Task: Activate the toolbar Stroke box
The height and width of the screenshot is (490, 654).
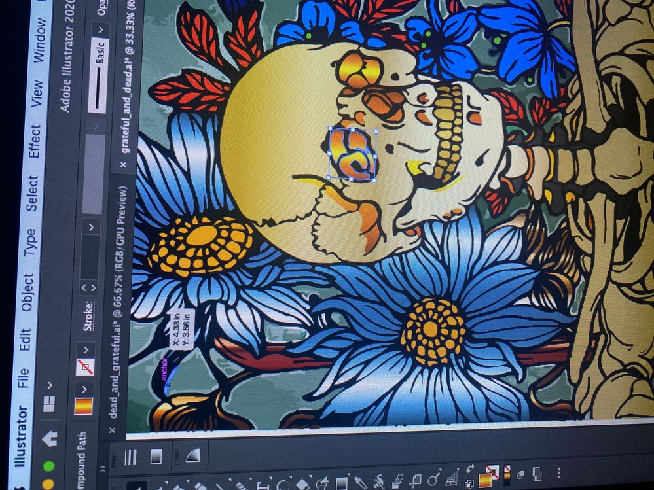Action: point(494,472)
